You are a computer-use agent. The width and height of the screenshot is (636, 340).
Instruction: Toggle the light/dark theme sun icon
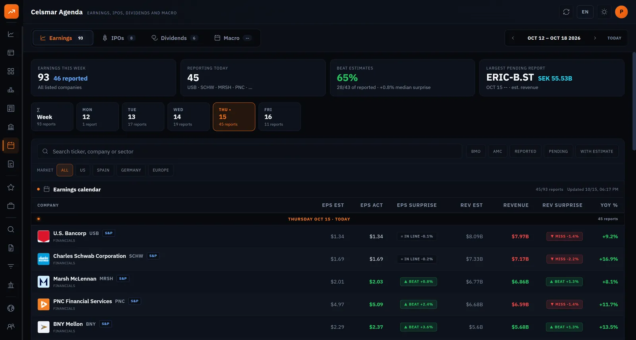click(604, 12)
